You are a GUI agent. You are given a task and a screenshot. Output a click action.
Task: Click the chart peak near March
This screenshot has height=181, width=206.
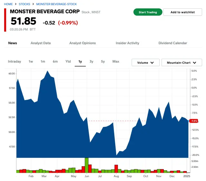click(47, 71)
